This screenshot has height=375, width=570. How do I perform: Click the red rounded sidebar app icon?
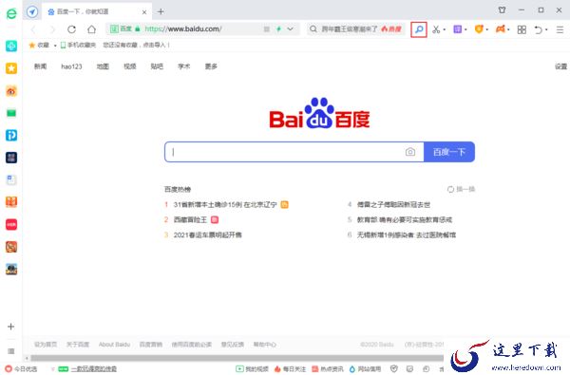pyautogui.click(x=11, y=225)
